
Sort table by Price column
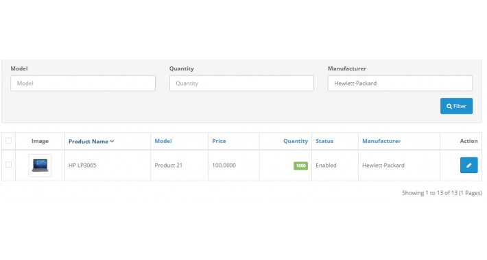pyautogui.click(x=219, y=141)
